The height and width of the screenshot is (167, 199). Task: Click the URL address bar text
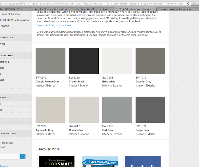pos(91,4)
